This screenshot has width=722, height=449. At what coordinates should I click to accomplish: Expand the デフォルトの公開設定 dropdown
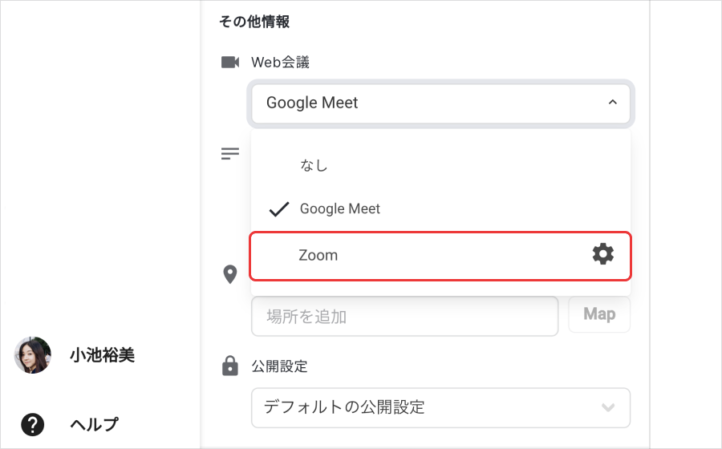(x=440, y=407)
